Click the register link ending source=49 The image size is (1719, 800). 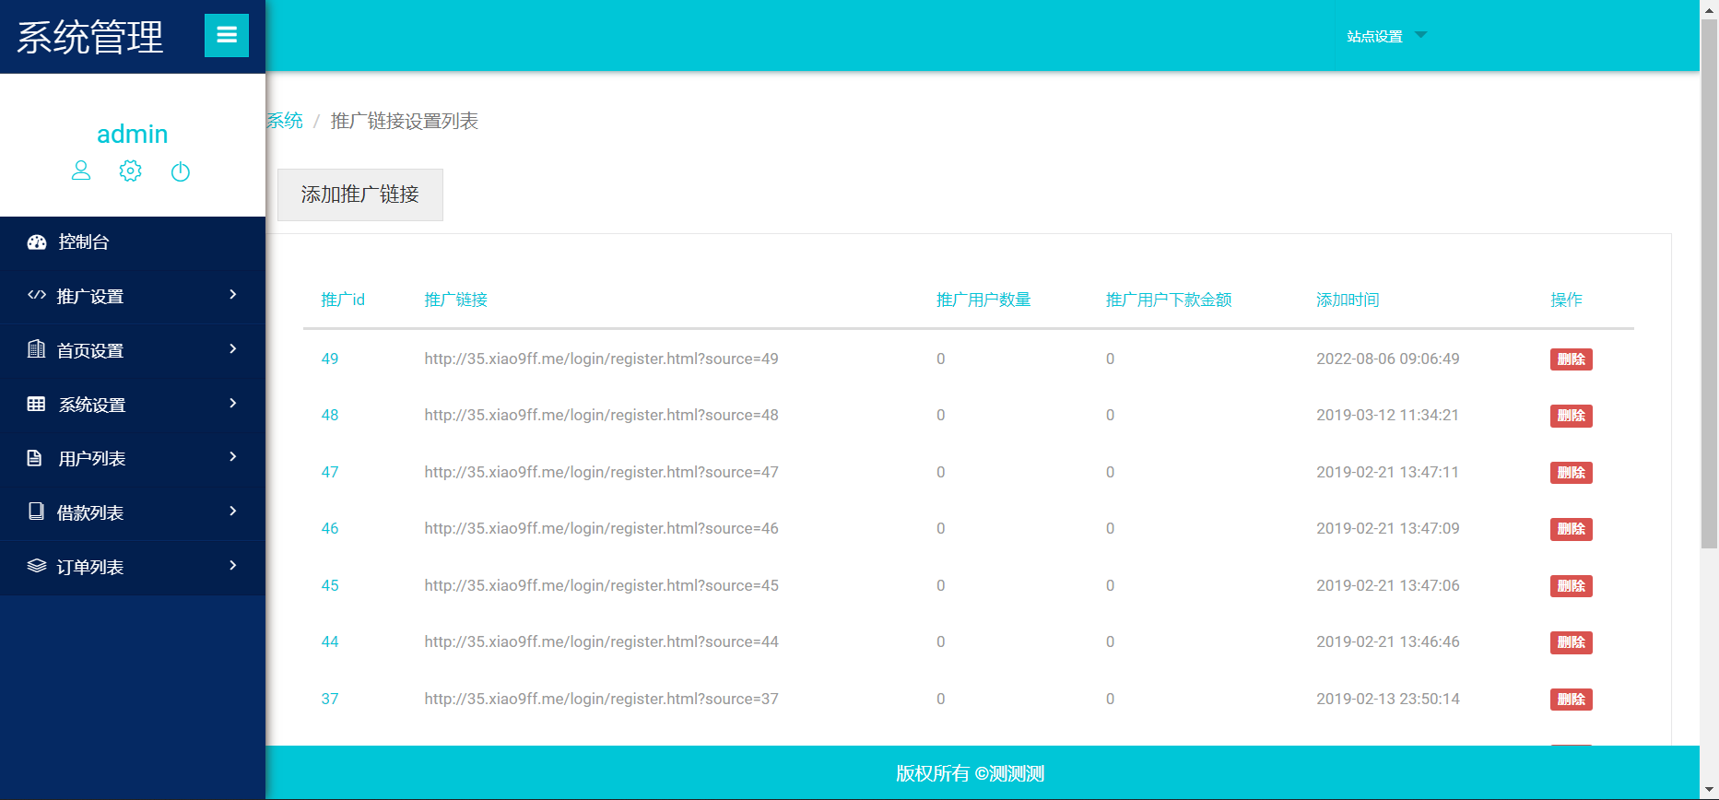tap(601, 359)
